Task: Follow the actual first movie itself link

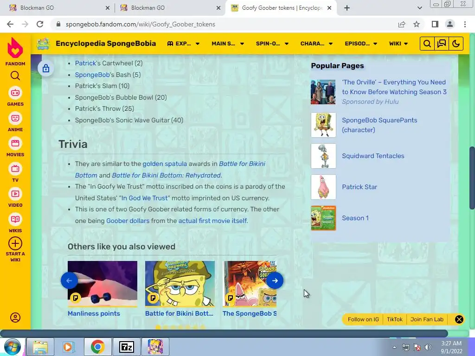Action: coord(212,221)
